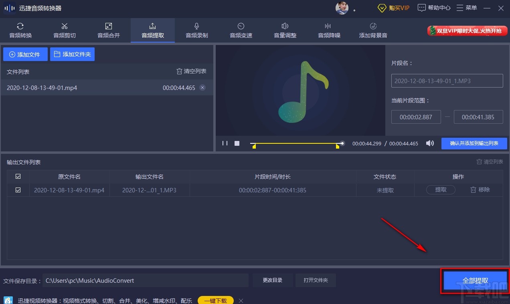The image size is (510, 304).
Task: Select the 音频转换 (audio convert) tool
Action: pyautogui.click(x=20, y=30)
